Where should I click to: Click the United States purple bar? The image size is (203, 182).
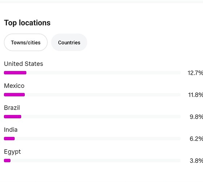coord(15,73)
